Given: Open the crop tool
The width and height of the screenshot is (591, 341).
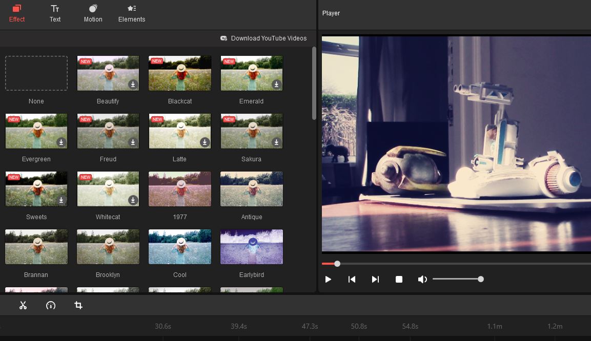Looking at the screenshot, I should tap(78, 305).
